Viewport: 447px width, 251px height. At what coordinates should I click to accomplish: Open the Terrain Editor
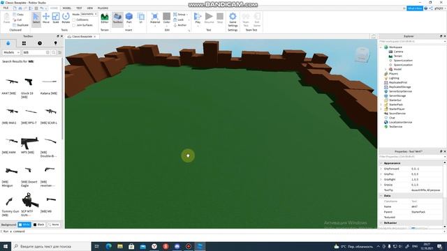pos(105,19)
